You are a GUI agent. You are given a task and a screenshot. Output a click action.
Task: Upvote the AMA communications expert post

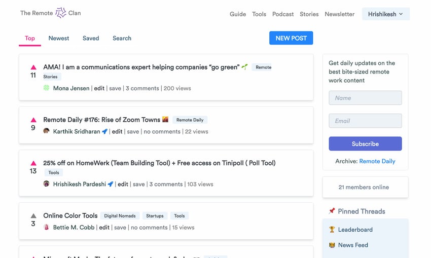pos(33,67)
